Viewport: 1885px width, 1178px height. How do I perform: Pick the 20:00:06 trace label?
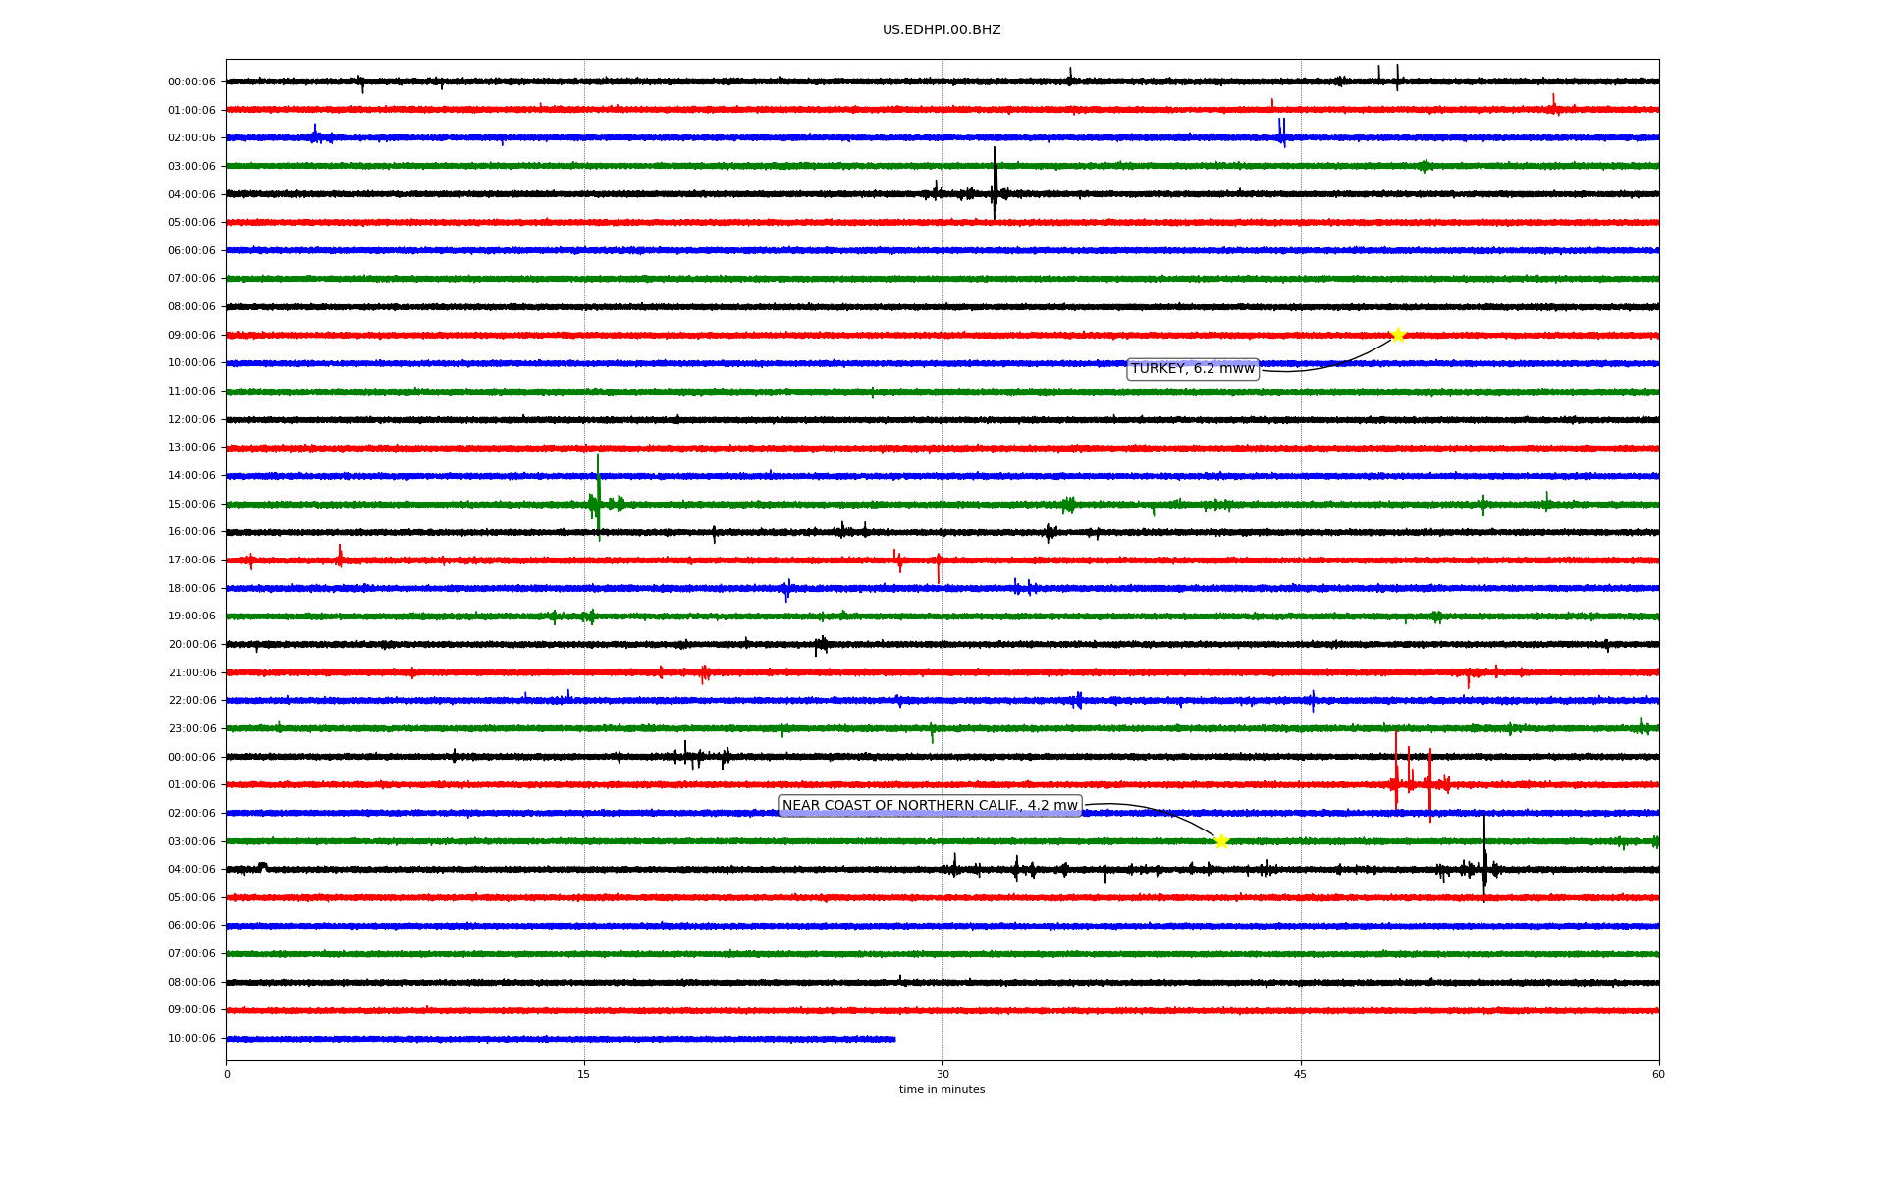pos(191,645)
